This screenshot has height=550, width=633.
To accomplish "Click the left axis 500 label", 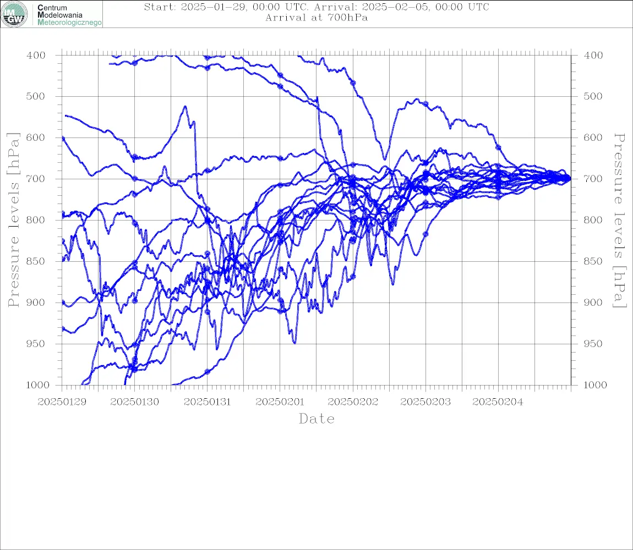I will [36, 96].
